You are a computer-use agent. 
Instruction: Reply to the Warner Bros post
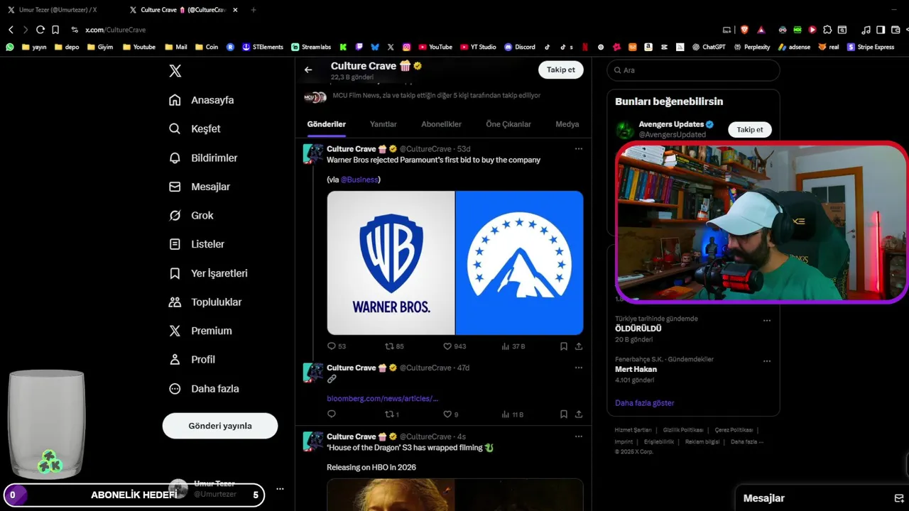coord(336,346)
